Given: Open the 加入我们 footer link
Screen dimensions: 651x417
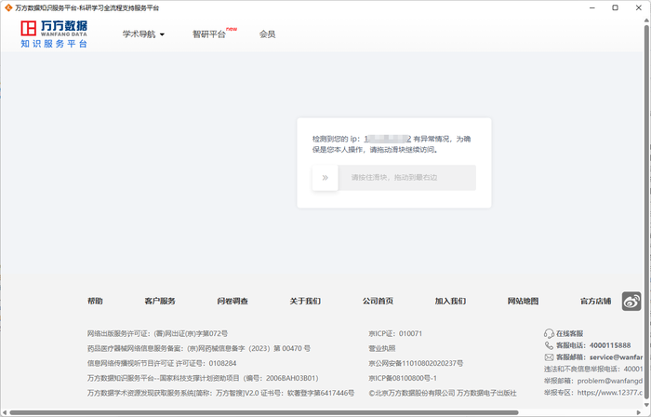Looking at the screenshot, I should (x=450, y=302).
